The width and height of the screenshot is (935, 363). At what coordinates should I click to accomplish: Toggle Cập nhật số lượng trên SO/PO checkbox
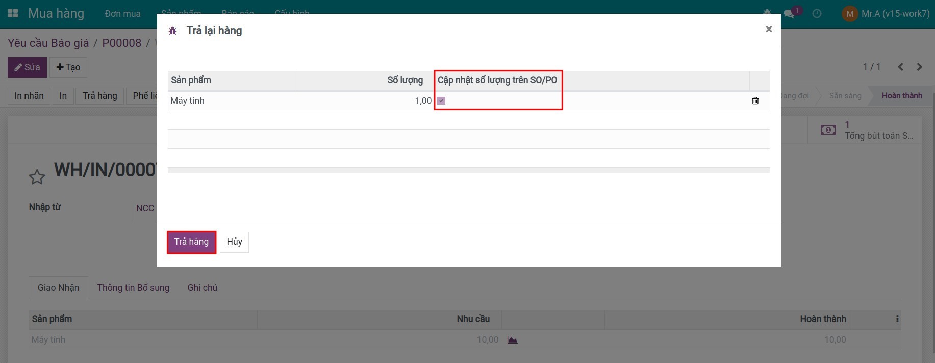coord(441,101)
